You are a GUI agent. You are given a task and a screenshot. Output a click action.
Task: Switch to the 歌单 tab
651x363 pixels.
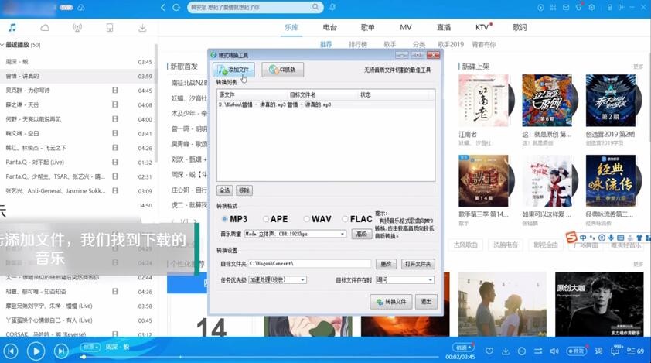pos(367,27)
